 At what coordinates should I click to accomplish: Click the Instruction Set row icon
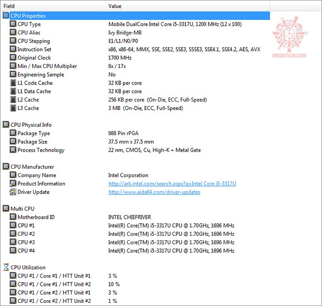click(13, 49)
